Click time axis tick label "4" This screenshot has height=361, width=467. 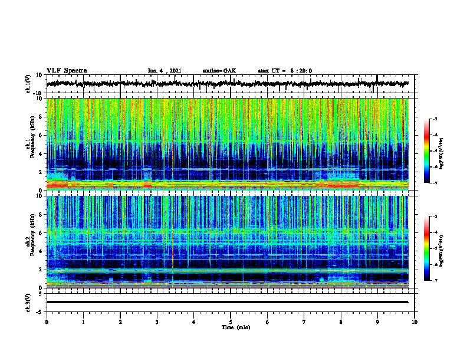(194, 322)
